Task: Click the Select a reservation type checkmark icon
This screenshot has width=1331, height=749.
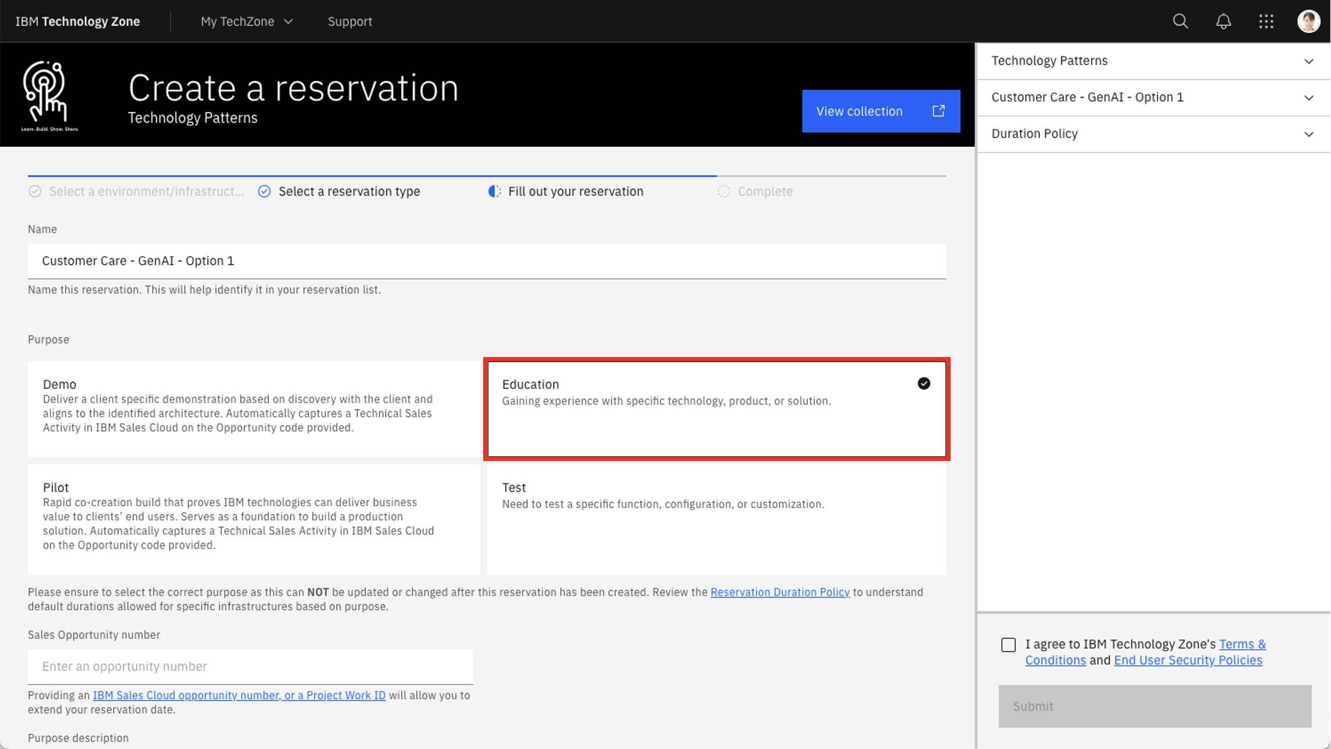Action: click(264, 192)
